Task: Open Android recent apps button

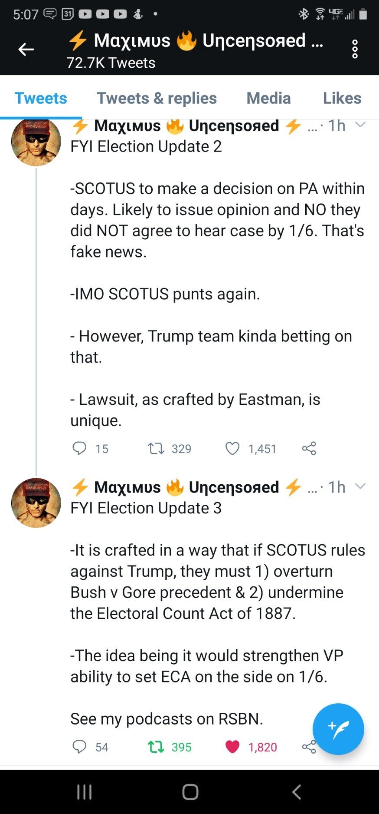Action: pyautogui.click(x=84, y=792)
